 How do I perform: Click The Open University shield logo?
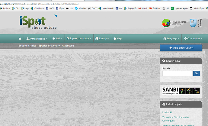coord(196,23)
